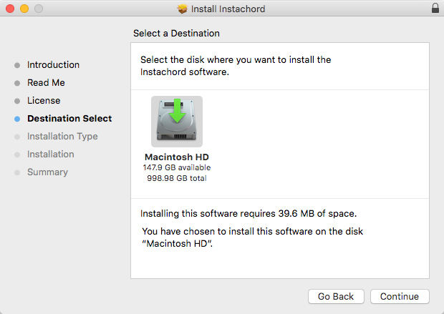This screenshot has height=314, width=444.
Task: Click the Macintosh HD disk name label
Action: pyautogui.click(x=176, y=157)
